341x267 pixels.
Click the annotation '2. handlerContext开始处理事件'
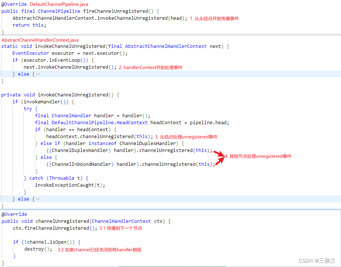coord(151,68)
